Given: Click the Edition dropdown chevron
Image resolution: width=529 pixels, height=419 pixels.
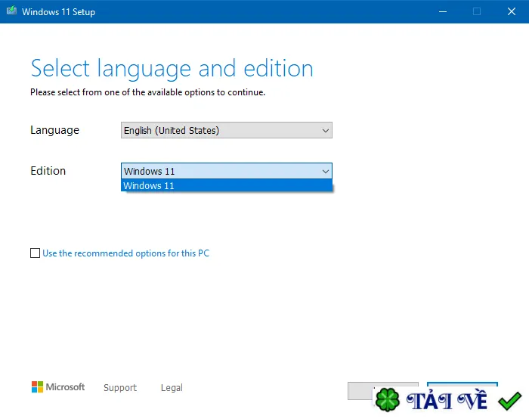Looking at the screenshot, I should [325, 172].
